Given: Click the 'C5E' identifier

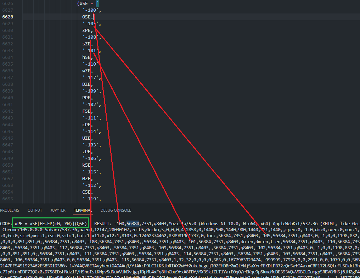Looking at the screenshot, I should [86, 192].
